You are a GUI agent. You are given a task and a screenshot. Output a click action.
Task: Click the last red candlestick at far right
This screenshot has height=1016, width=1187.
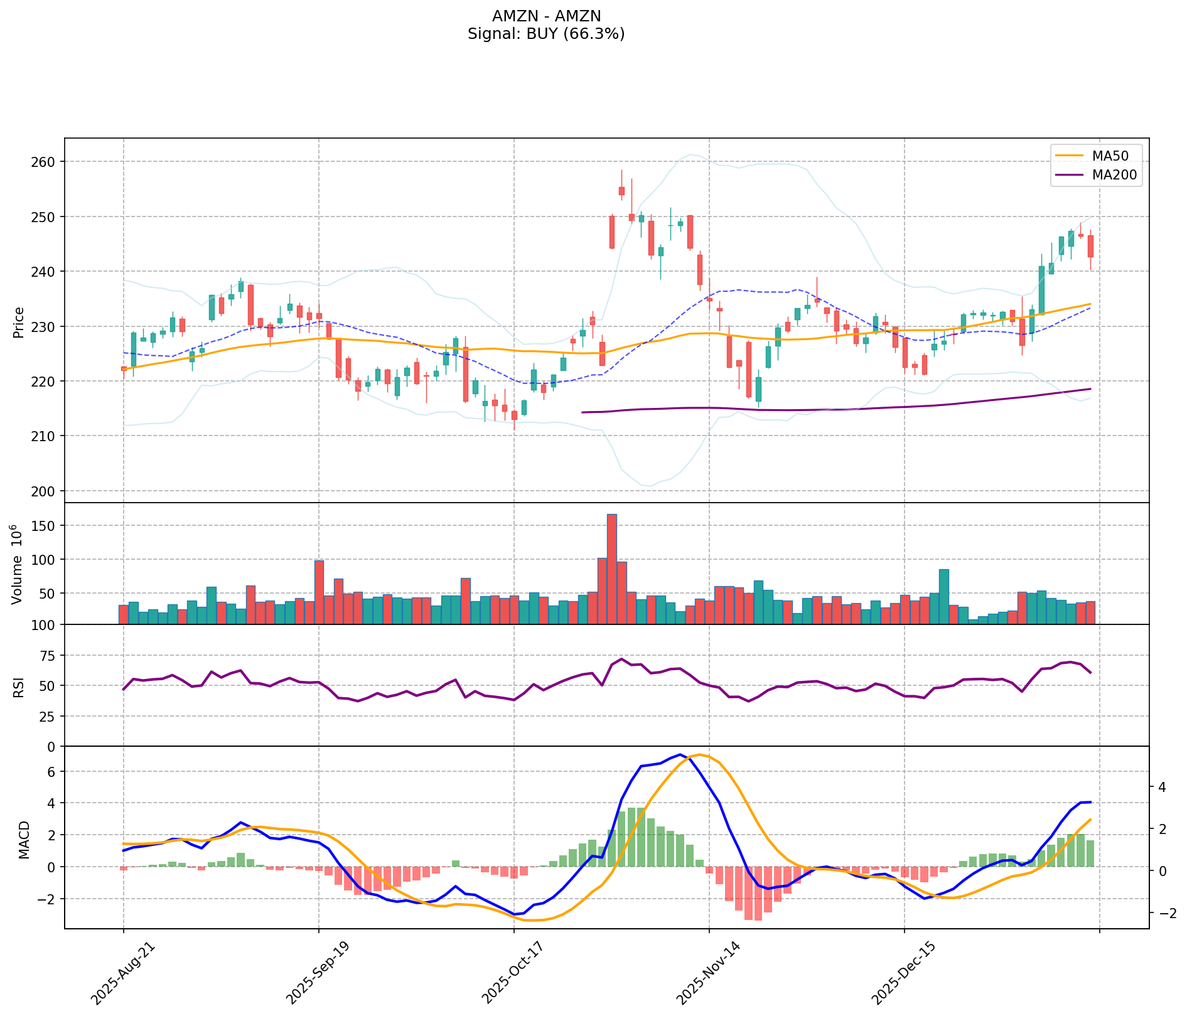[x=1090, y=247]
